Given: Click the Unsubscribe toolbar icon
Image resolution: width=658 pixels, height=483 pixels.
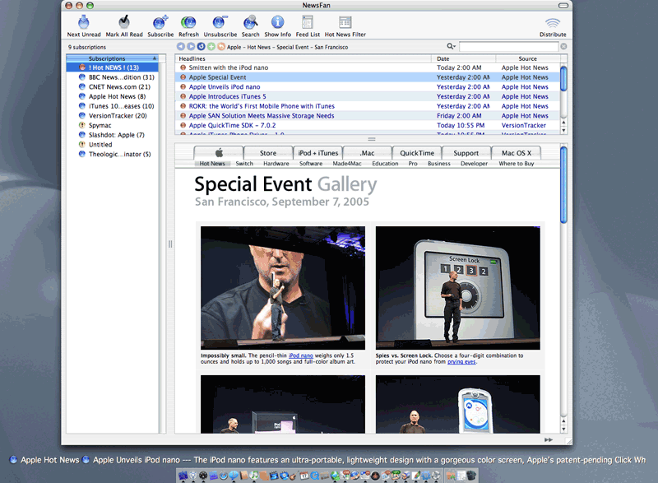Looking at the screenshot, I should point(219,23).
